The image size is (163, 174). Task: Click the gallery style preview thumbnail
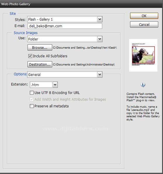[143, 55]
